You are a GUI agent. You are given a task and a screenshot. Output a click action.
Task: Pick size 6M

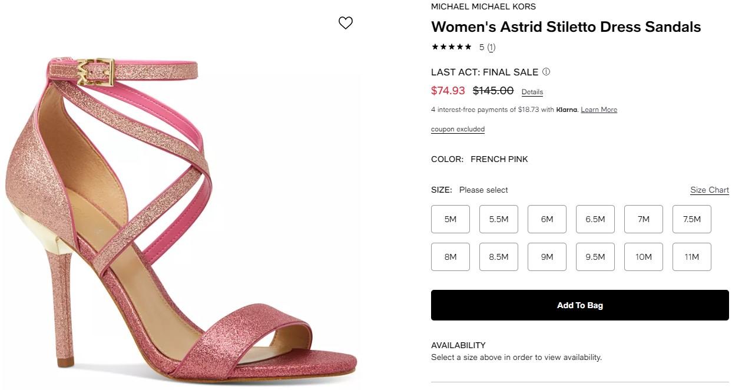tap(547, 219)
